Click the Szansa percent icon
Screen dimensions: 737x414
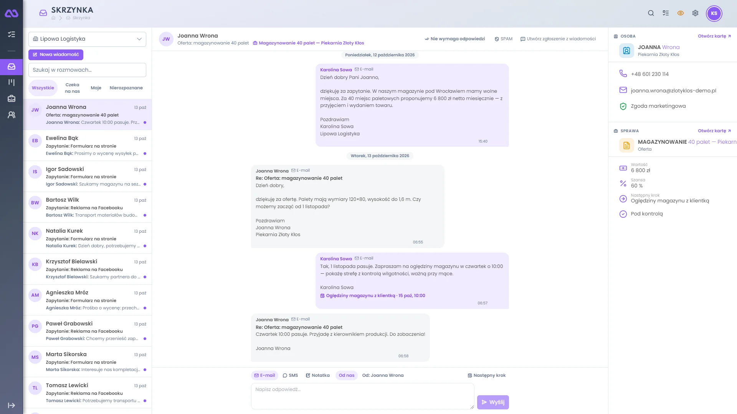pyautogui.click(x=623, y=183)
